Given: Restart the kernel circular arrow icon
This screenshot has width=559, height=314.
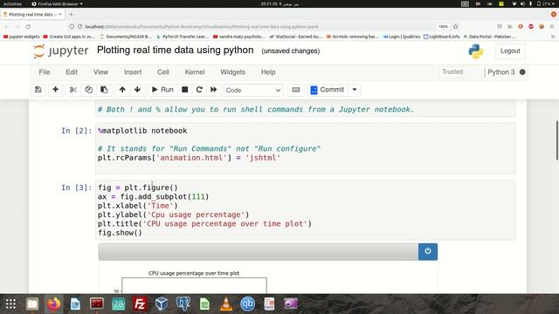Looking at the screenshot, I should click(199, 90).
